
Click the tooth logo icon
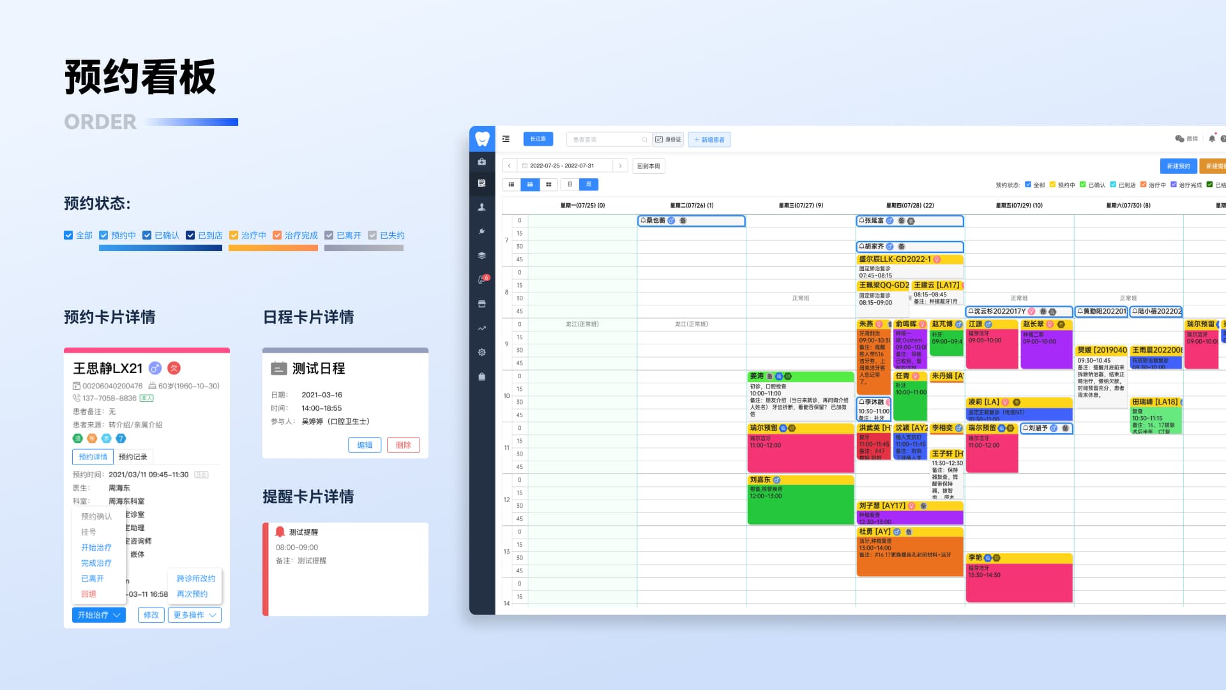(482, 139)
